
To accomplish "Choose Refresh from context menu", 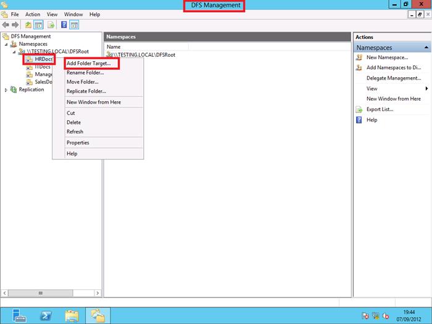I will (x=75, y=131).
